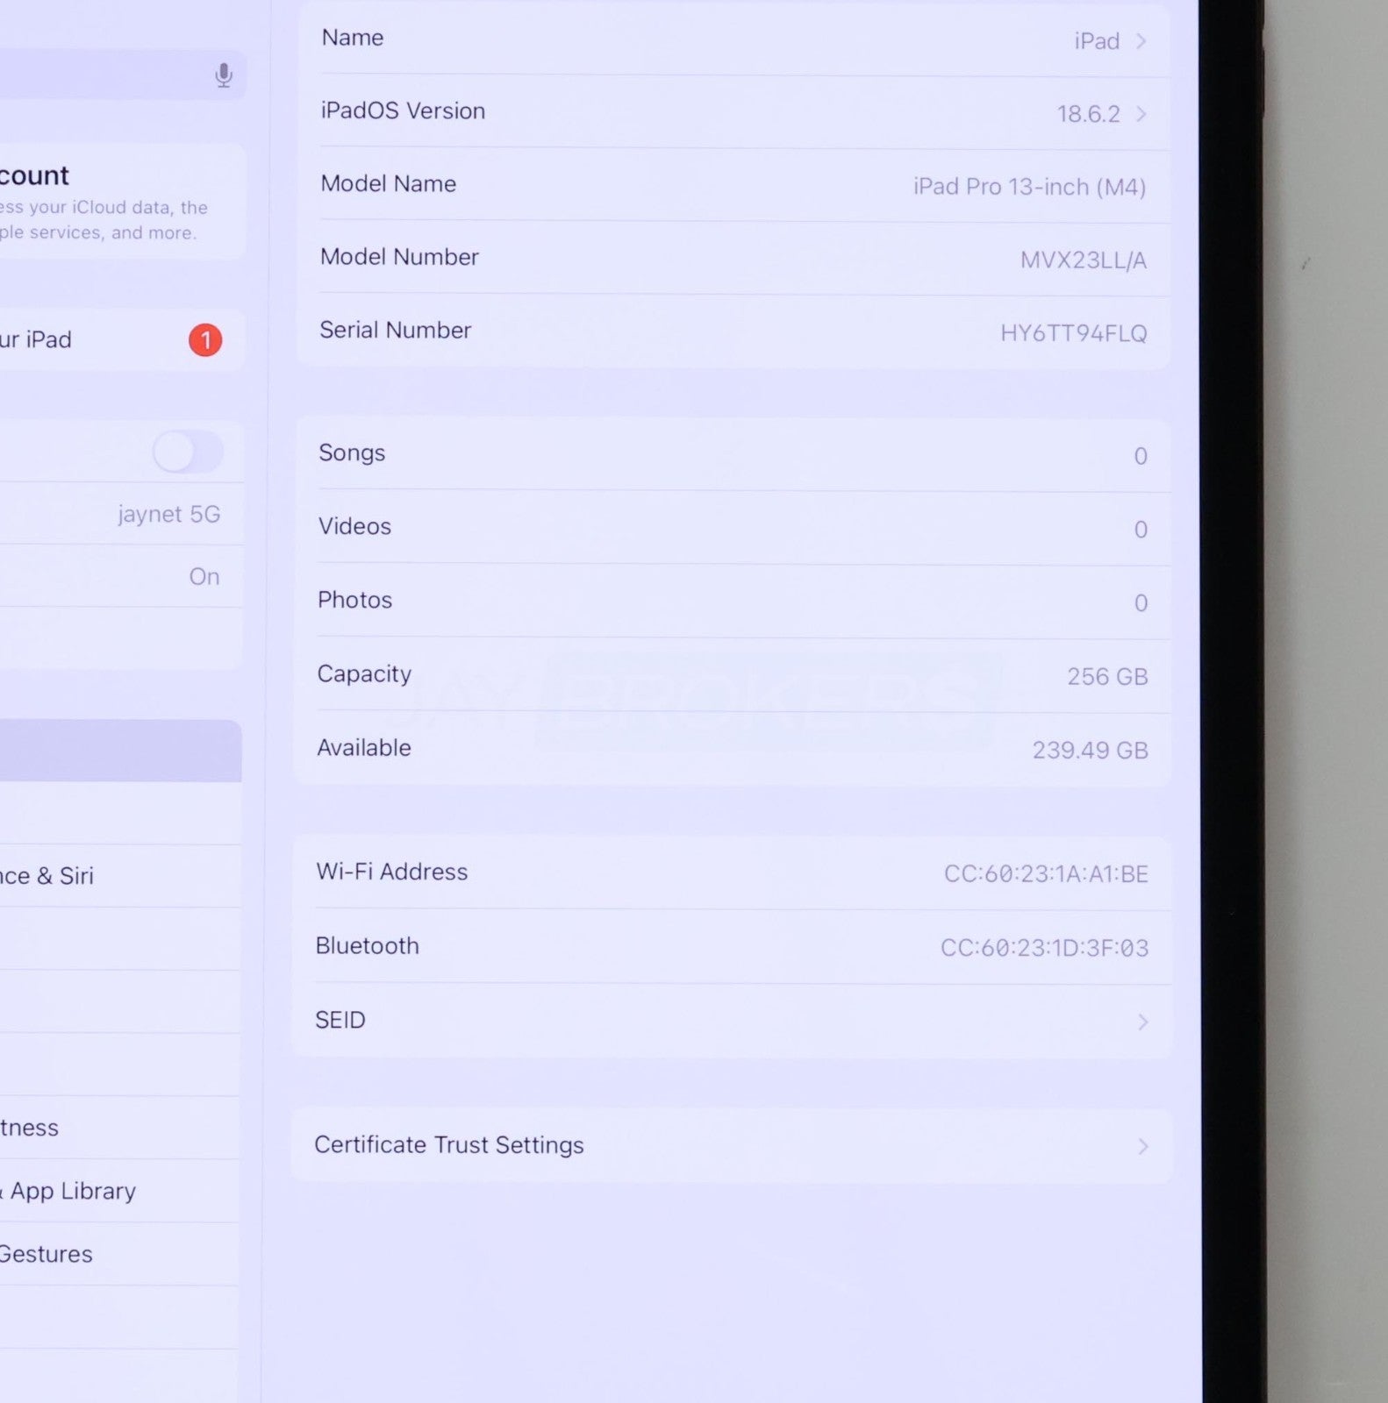1388x1403 pixels.
Task: Open the jaynet 5G network row
Action: coord(123,514)
